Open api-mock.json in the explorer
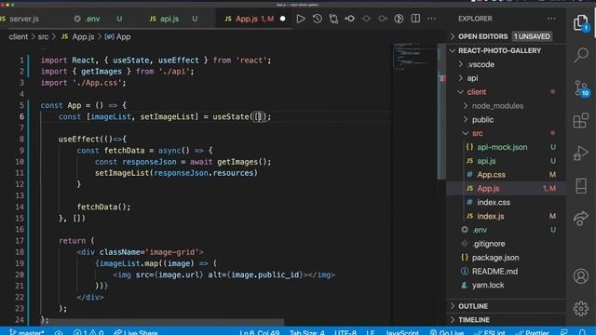 click(x=506, y=147)
